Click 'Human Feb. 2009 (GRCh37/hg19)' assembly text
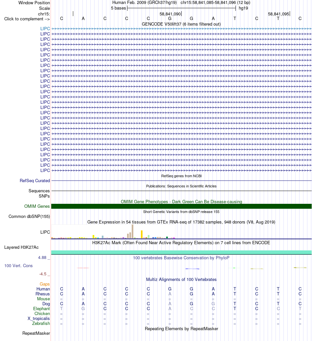Viewport: 312px width, 341px height. (x=144, y=3)
